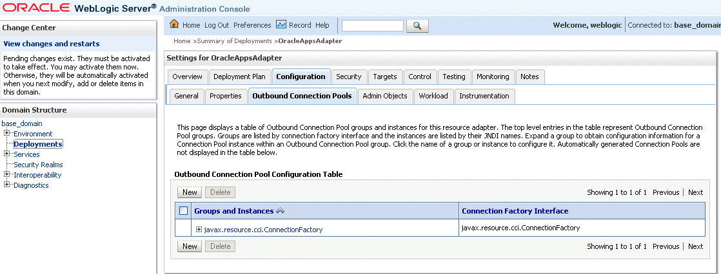The height and width of the screenshot is (274, 721).
Task: Select the Configuration tab
Action: (301, 77)
